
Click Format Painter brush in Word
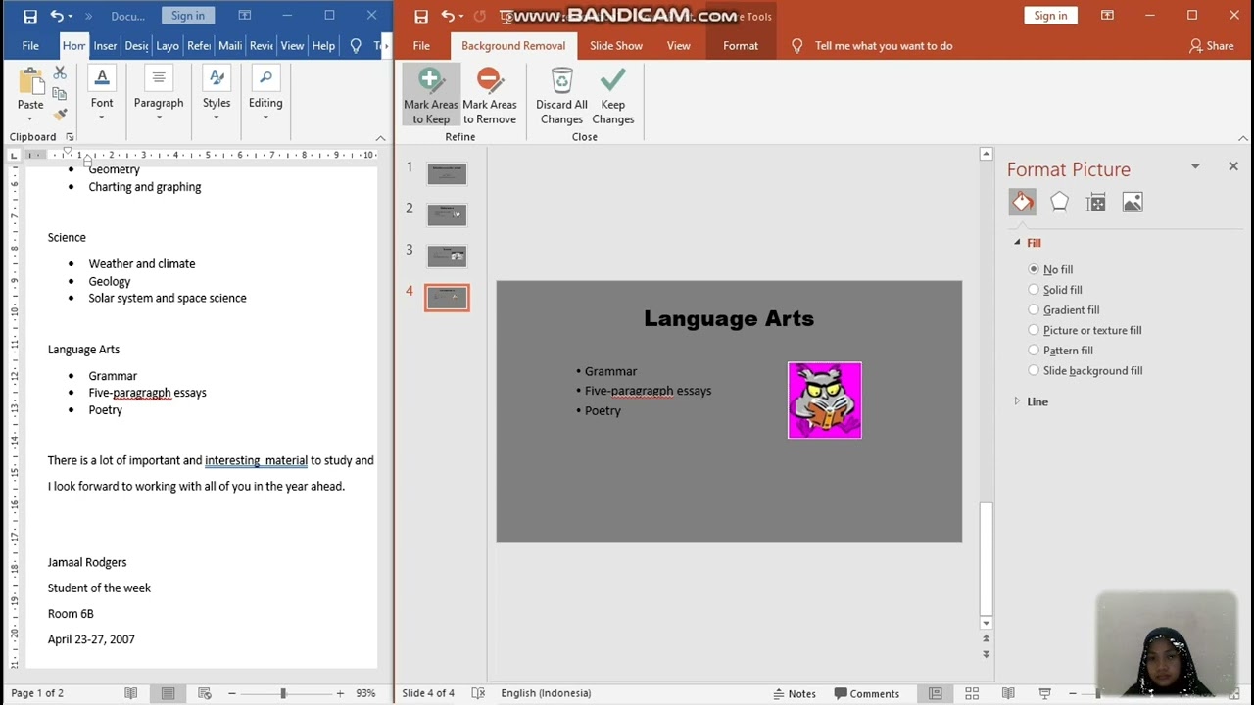click(x=60, y=115)
